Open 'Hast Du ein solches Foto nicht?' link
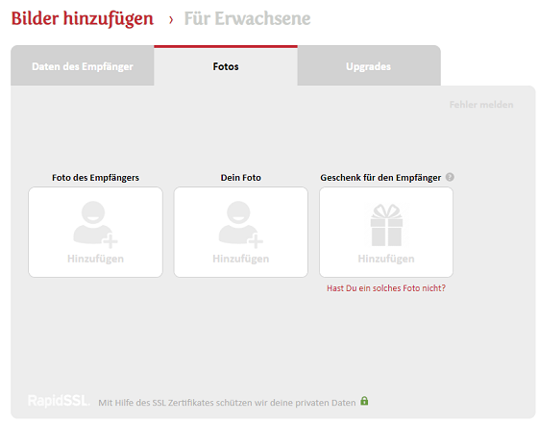This screenshot has width=539, height=422. (386, 287)
